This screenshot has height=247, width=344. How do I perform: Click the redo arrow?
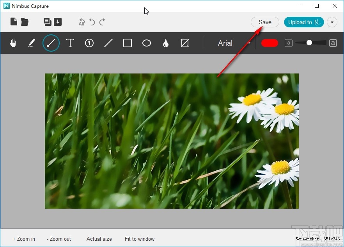click(x=102, y=22)
